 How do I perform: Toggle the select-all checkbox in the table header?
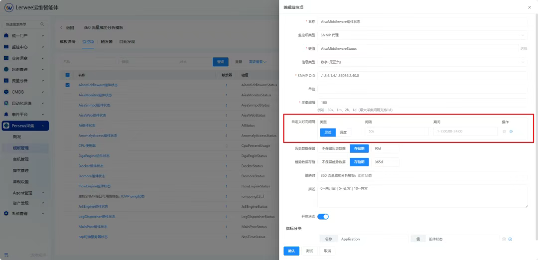[68, 75]
